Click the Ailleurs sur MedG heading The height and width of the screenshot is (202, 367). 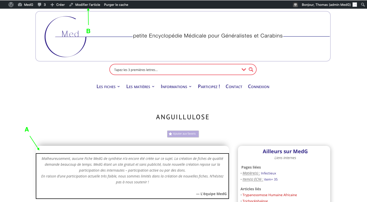tap(285, 151)
